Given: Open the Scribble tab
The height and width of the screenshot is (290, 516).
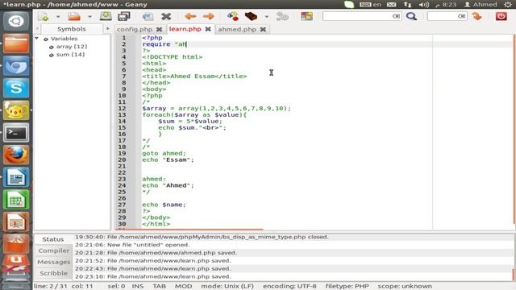Looking at the screenshot, I should tap(54, 273).
